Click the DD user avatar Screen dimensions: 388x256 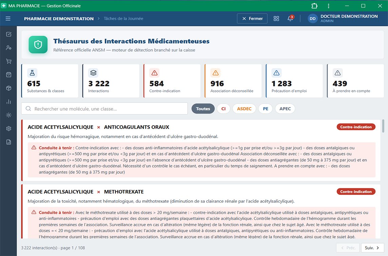click(312, 19)
